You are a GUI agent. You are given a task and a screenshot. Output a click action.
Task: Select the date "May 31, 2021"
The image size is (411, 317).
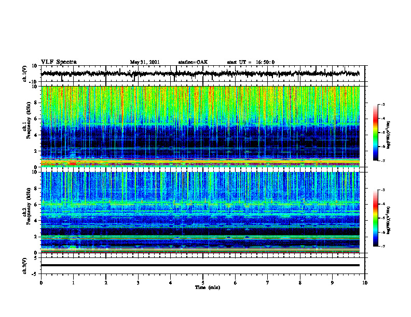145,62
